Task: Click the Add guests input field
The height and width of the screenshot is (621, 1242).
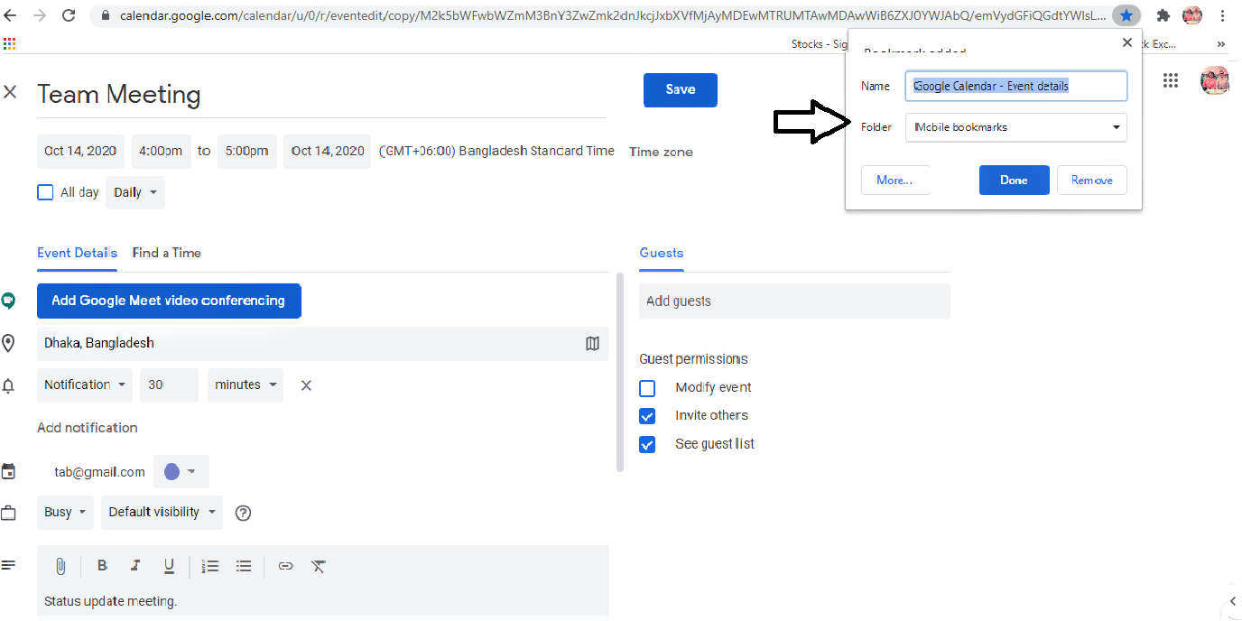Action: coord(794,301)
